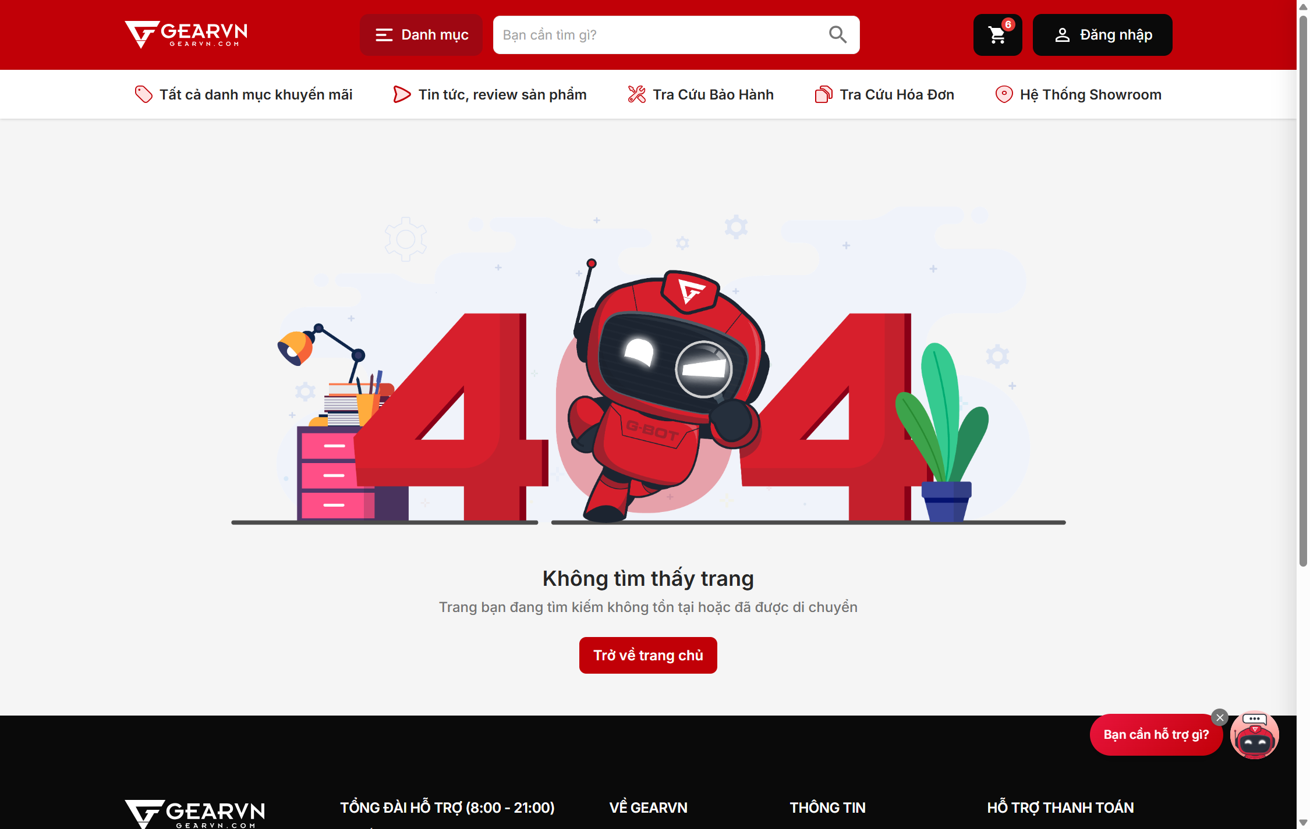1310x829 pixels.
Task: Click the 'VỀ GEARVN' footer heading
Action: pyautogui.click(x=649, y=807)
